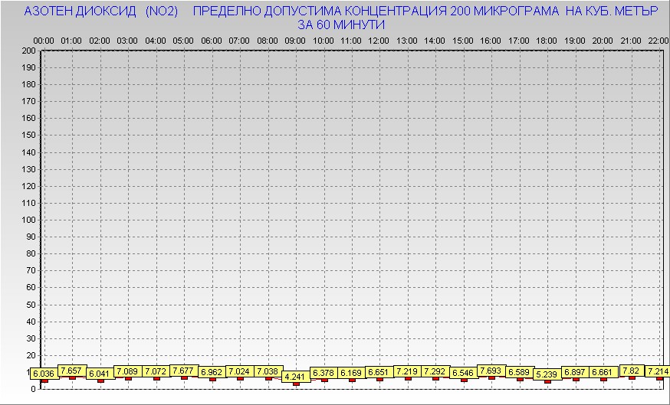Click the 7.693 data label

click(491, 371)
